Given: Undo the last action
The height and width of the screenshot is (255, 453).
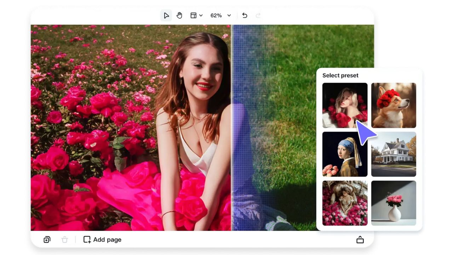Looking at the screenshot, I should click(x=245, y=15).
